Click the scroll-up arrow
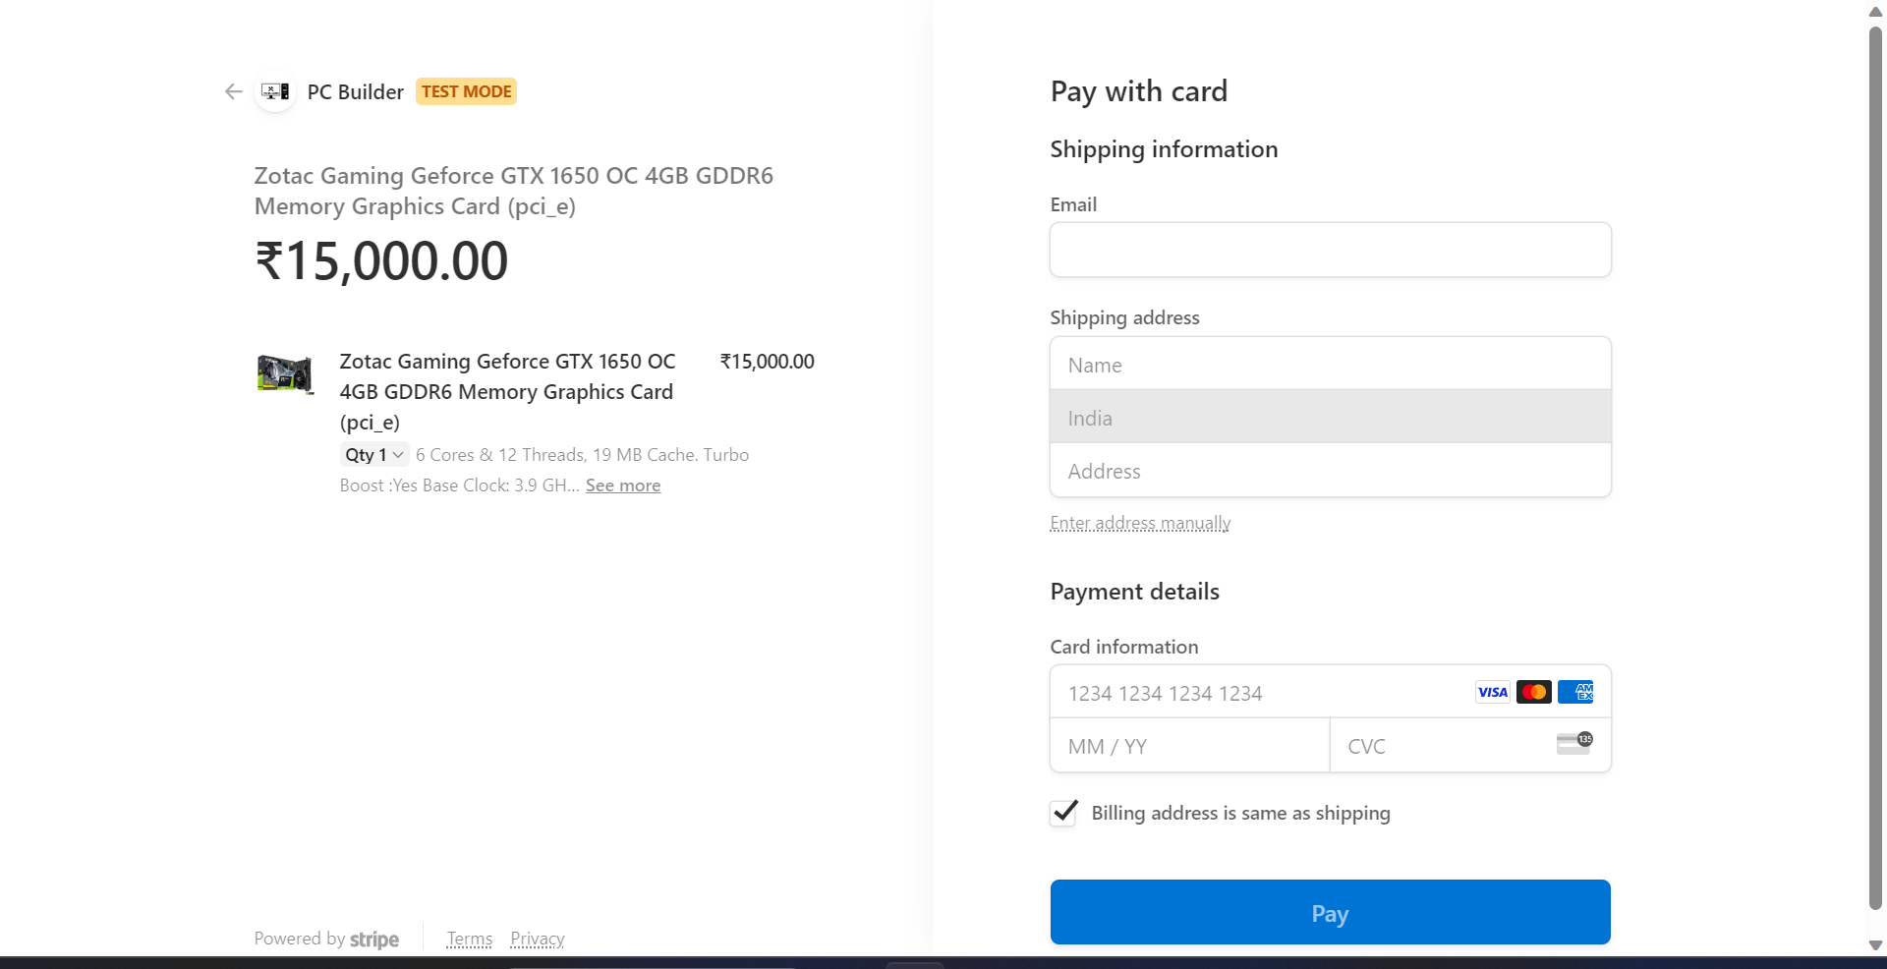This screenshot has width=1887, height=969. point(1873,12)
